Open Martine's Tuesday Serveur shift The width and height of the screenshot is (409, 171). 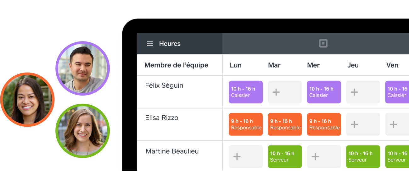(x=285, y=157)
